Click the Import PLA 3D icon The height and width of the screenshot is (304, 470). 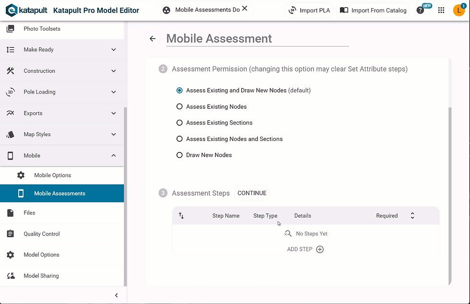pos(292,10)
